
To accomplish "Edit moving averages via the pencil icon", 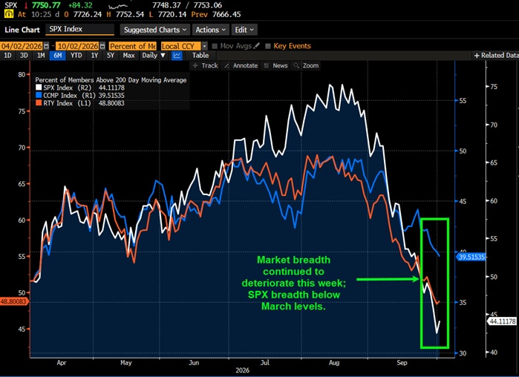I will point(256,45).
